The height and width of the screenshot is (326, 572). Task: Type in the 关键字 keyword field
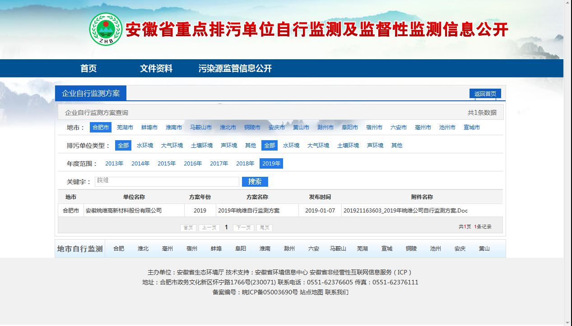167,181
